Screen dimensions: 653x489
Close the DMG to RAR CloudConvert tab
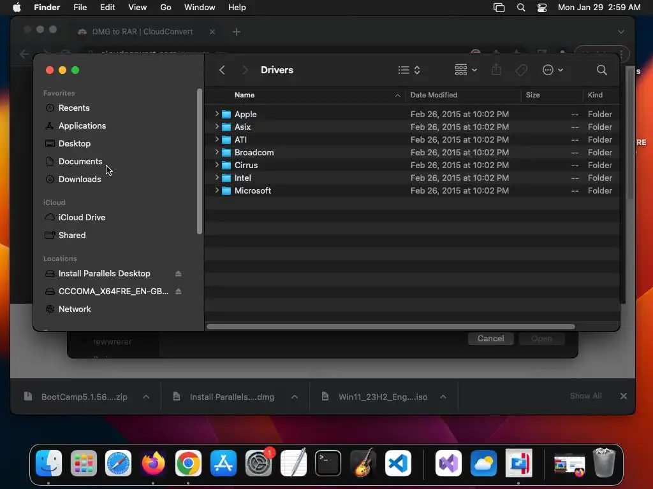(212, 32)
